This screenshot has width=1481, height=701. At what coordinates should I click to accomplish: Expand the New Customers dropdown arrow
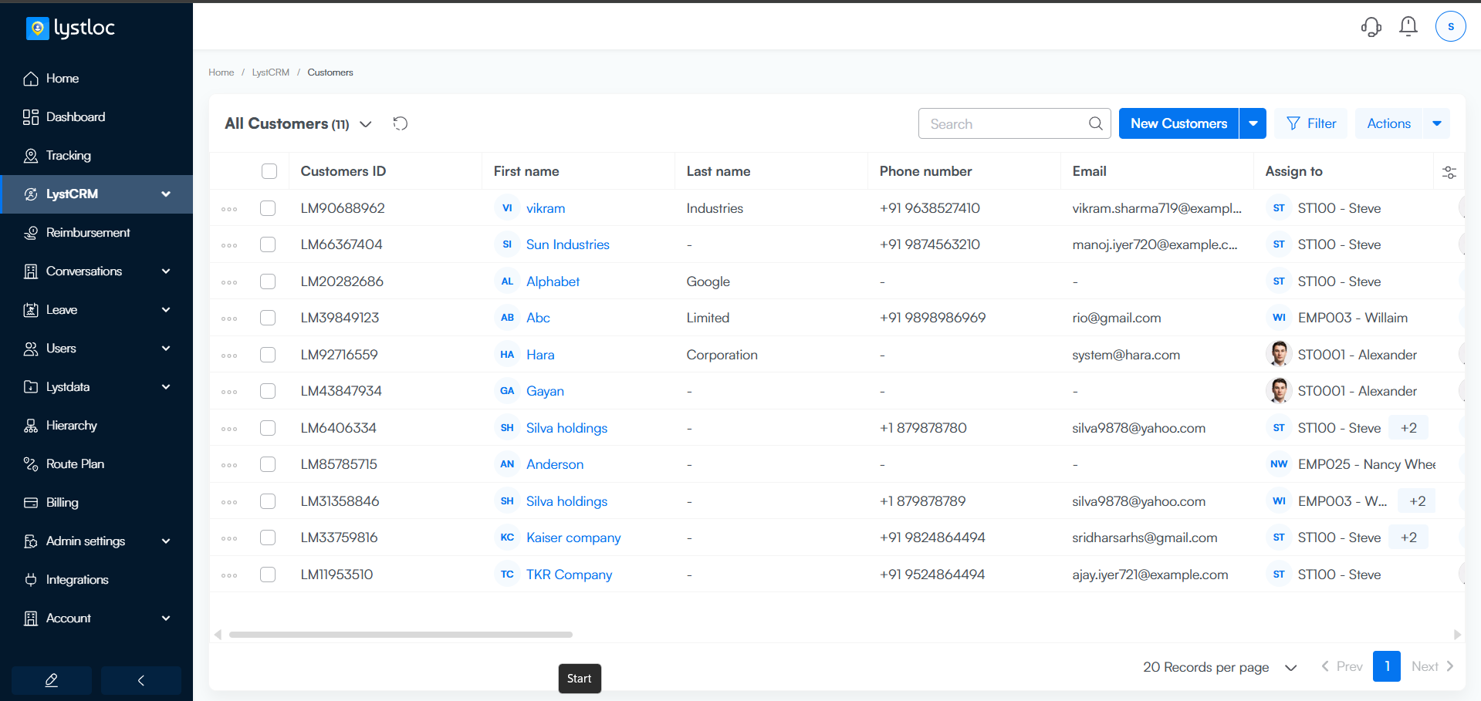[1253, 123]
